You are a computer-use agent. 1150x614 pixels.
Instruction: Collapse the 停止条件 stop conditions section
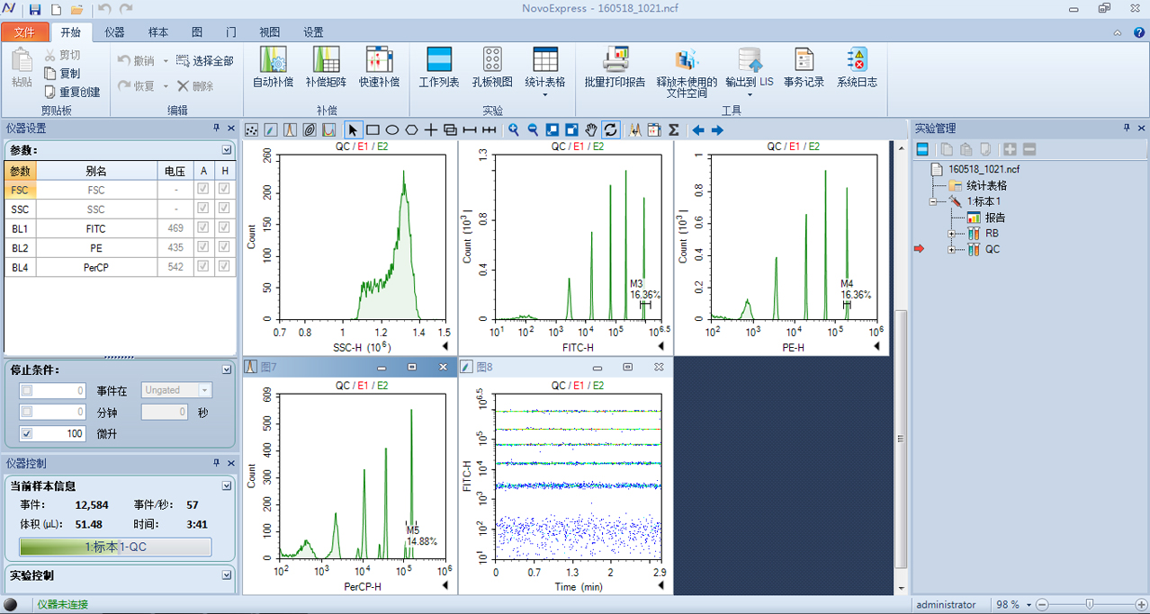click(x=227, y=369)
